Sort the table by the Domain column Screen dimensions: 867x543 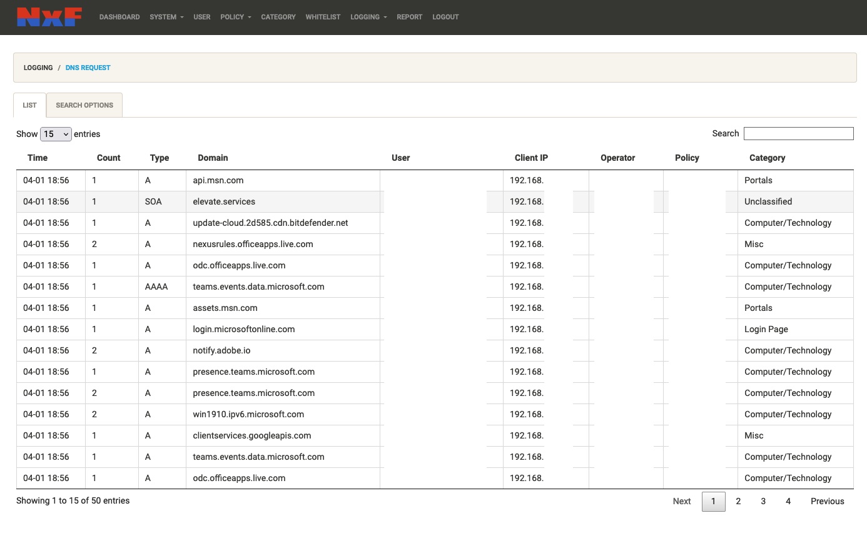coord(213,158)
